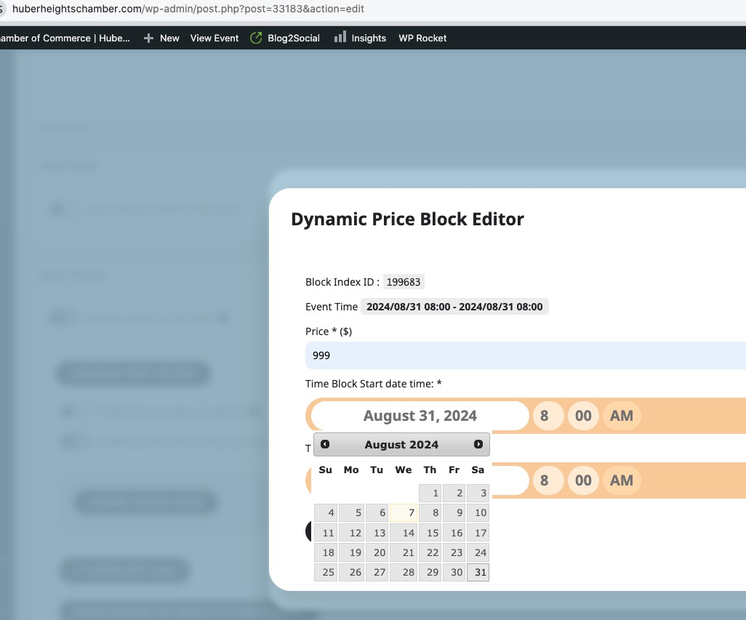Select August 1 in calendar
Viewport: 746px width, 620px height.
[x=430, y=493]
